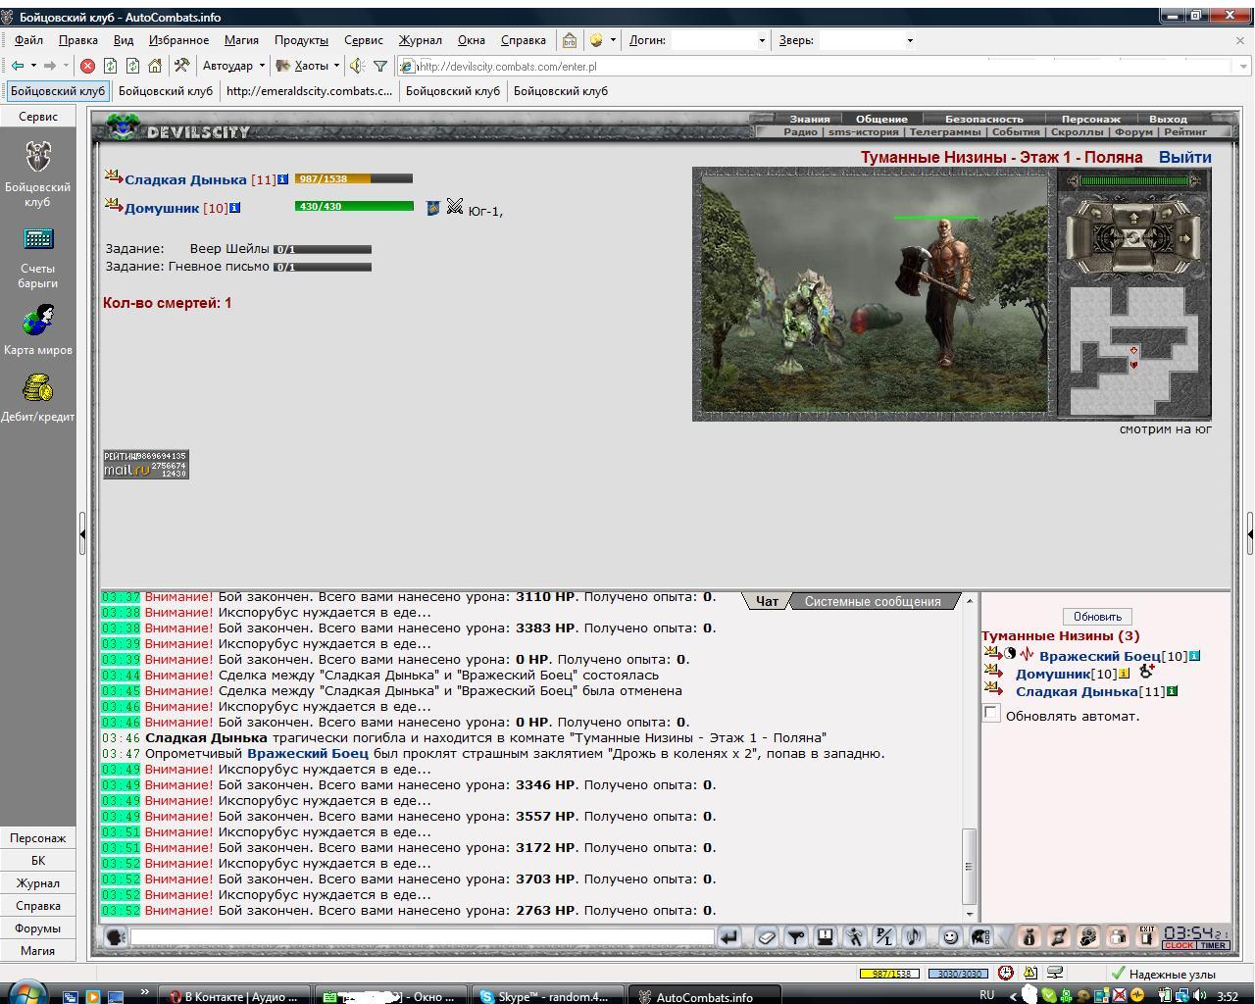Open the Продукты menu
Viewport: 1255px width, 1004px height.
(301, 40)
